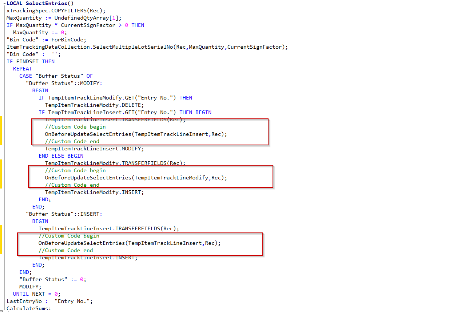The width and height of the screenshot is (461, 312).
Task: Place cursor on MaxQuantity := 0 line
Action: (x=40, y=32)
